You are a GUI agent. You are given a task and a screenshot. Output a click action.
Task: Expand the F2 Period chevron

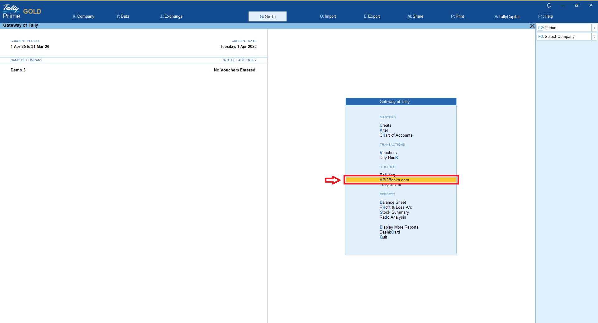tap(594, 28)
